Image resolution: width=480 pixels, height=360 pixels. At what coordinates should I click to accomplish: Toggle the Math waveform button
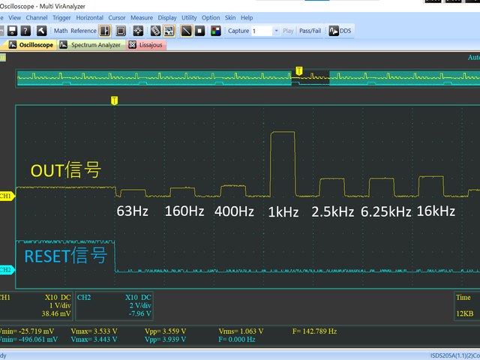coord(59,31)
